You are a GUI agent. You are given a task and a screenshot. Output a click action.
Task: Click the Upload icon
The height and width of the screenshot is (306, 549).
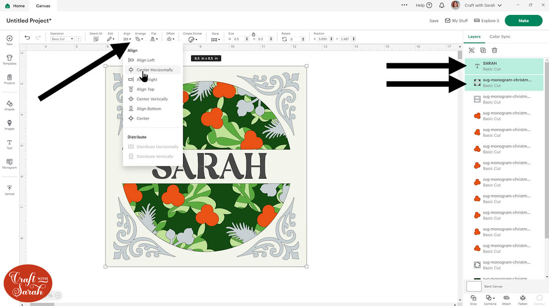[10, 190]
